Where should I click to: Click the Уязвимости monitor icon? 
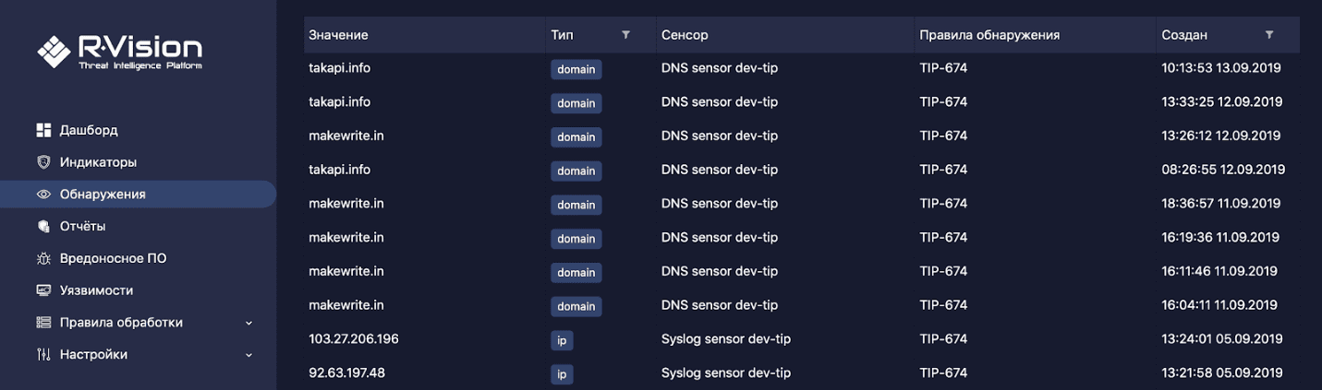[42, 290]
